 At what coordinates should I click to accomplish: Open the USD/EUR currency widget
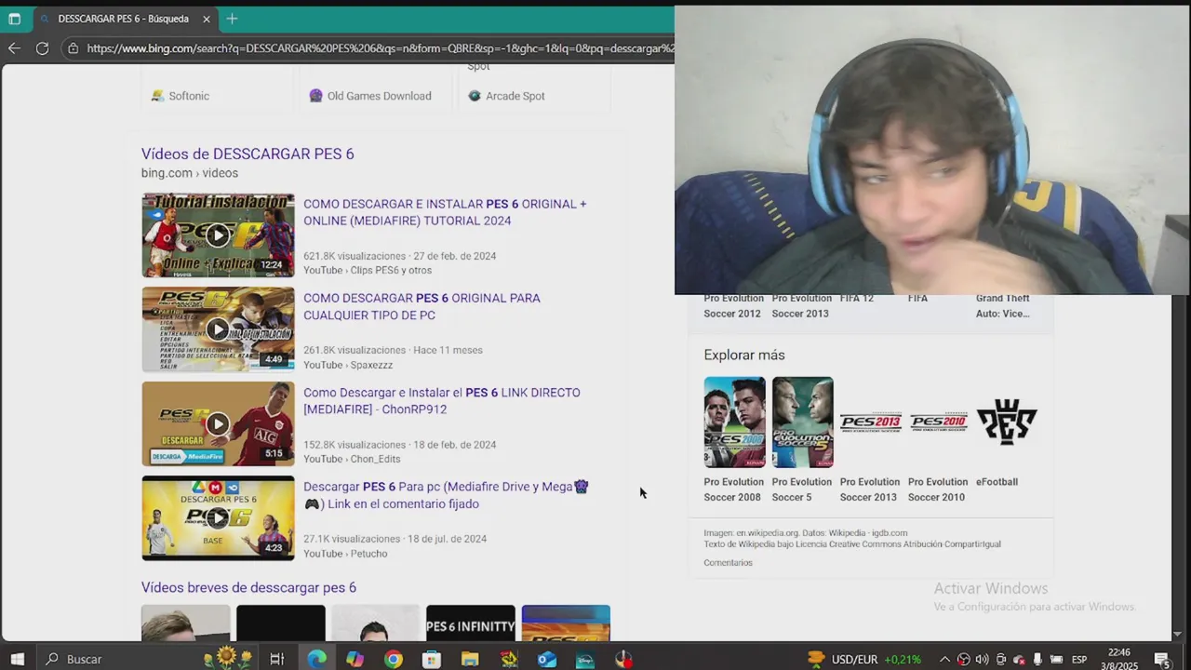click(x=864, y=659)
